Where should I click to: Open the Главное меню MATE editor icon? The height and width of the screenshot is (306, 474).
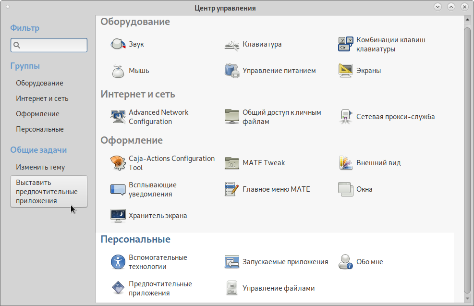tap(232, 189)
